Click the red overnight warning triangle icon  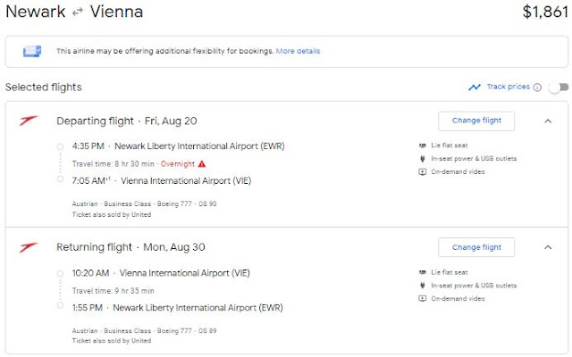click(x=202, y=163)
